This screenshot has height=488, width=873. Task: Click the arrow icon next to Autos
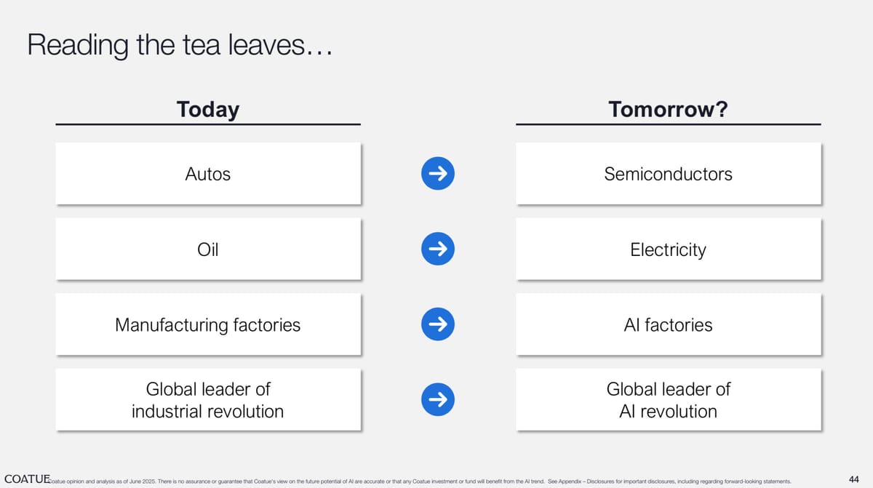tap(438, 174)
